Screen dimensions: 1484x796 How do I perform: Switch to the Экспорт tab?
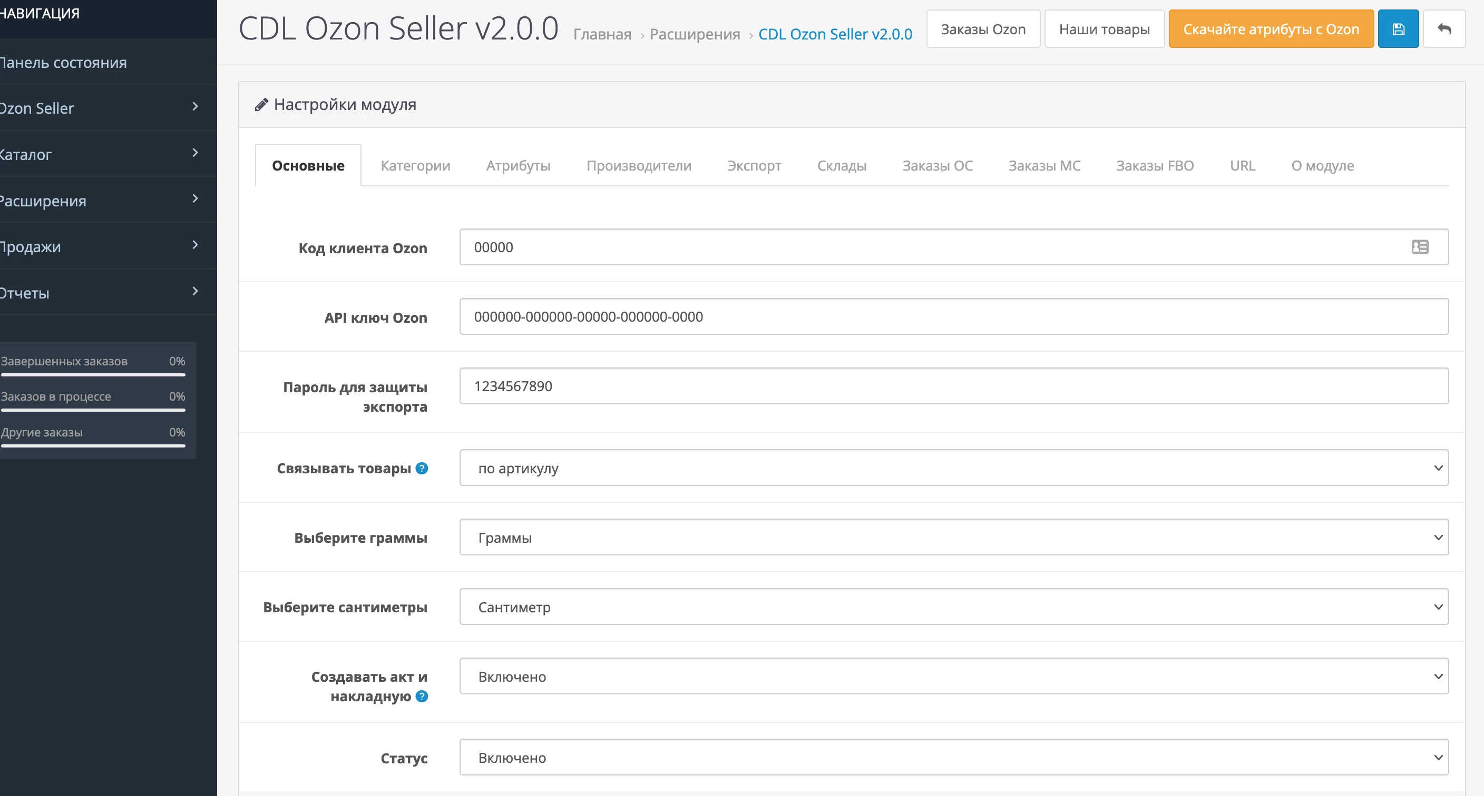tap(754, 166)
